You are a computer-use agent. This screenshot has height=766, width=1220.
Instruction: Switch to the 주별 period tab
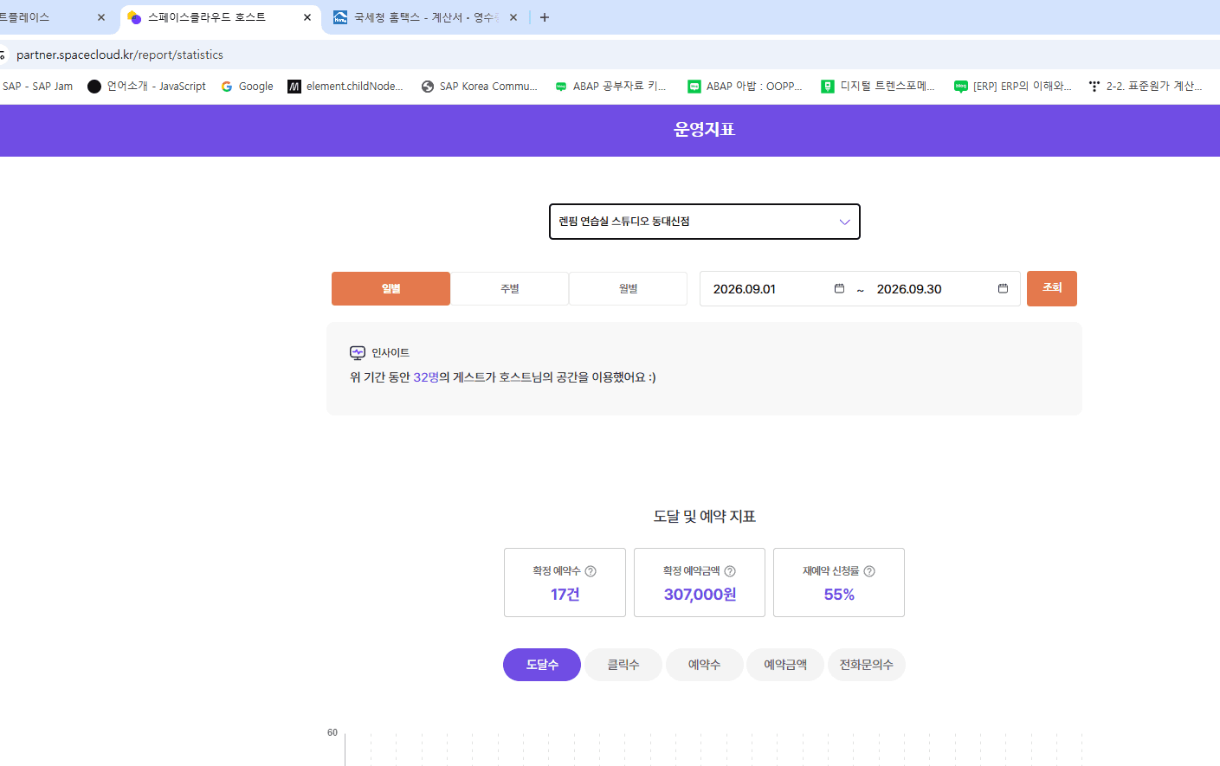point(509,288)
